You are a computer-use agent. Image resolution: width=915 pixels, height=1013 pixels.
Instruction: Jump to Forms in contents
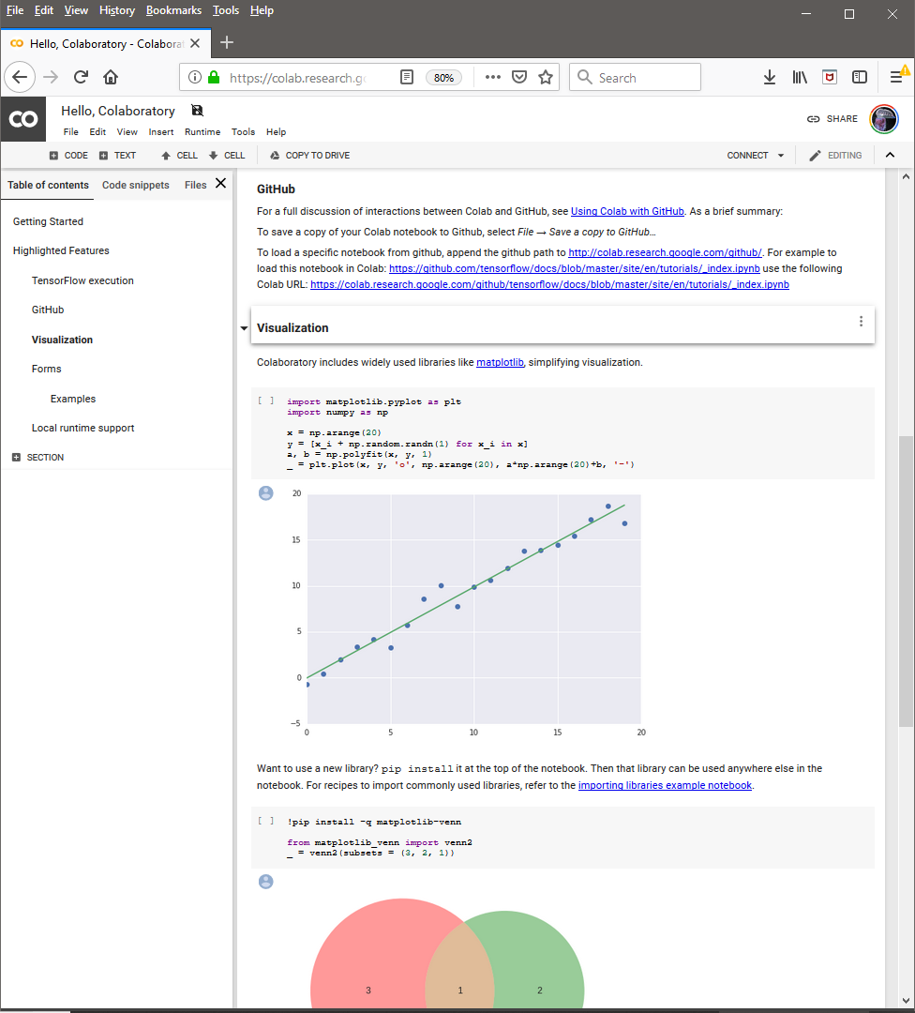(47, 369)
